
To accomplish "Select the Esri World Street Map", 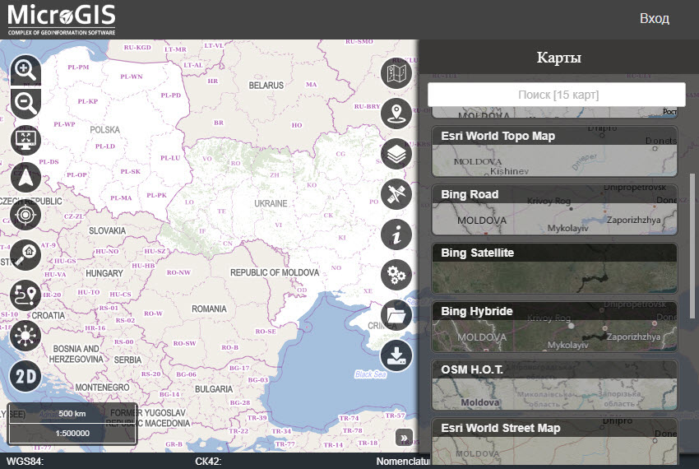I will 554,442.
